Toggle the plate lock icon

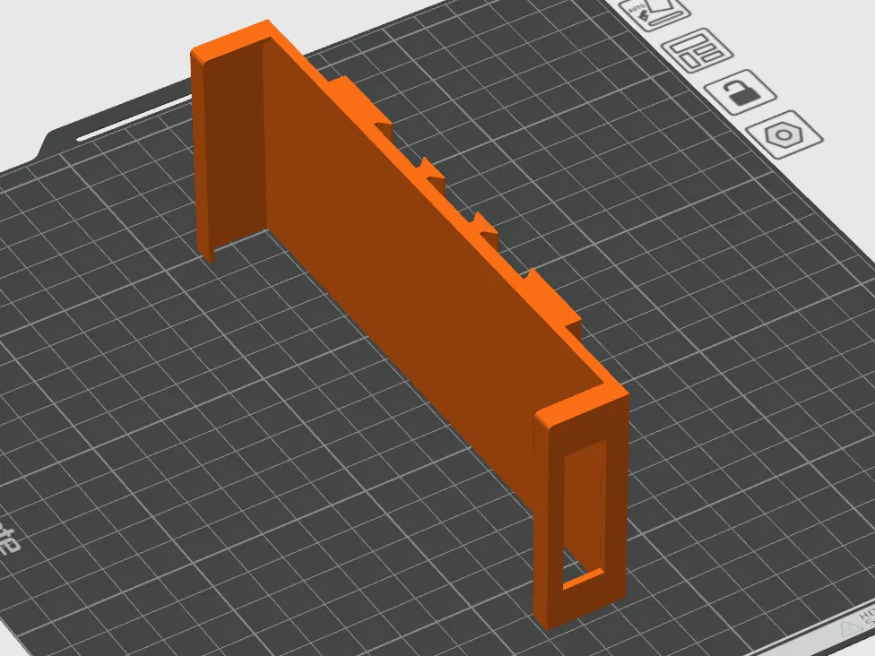[x=740, y=92]
